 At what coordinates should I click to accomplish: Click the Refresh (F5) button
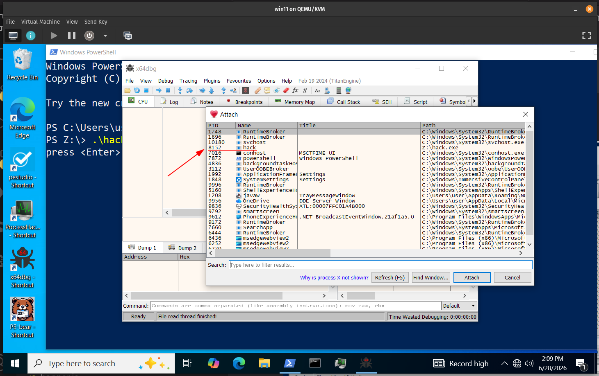coord(390,277)
